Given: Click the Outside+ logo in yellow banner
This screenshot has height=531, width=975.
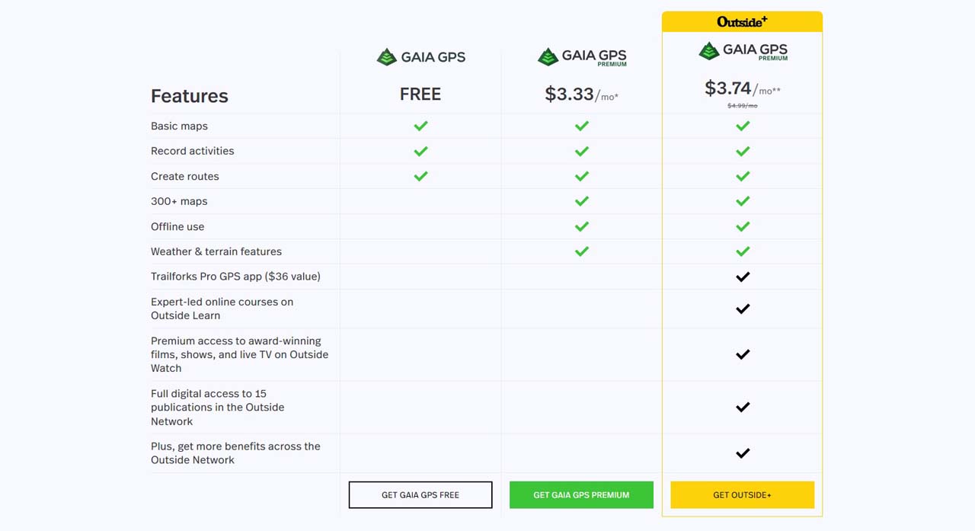Looking at the screenshot, I should click(x=742, y=21).
